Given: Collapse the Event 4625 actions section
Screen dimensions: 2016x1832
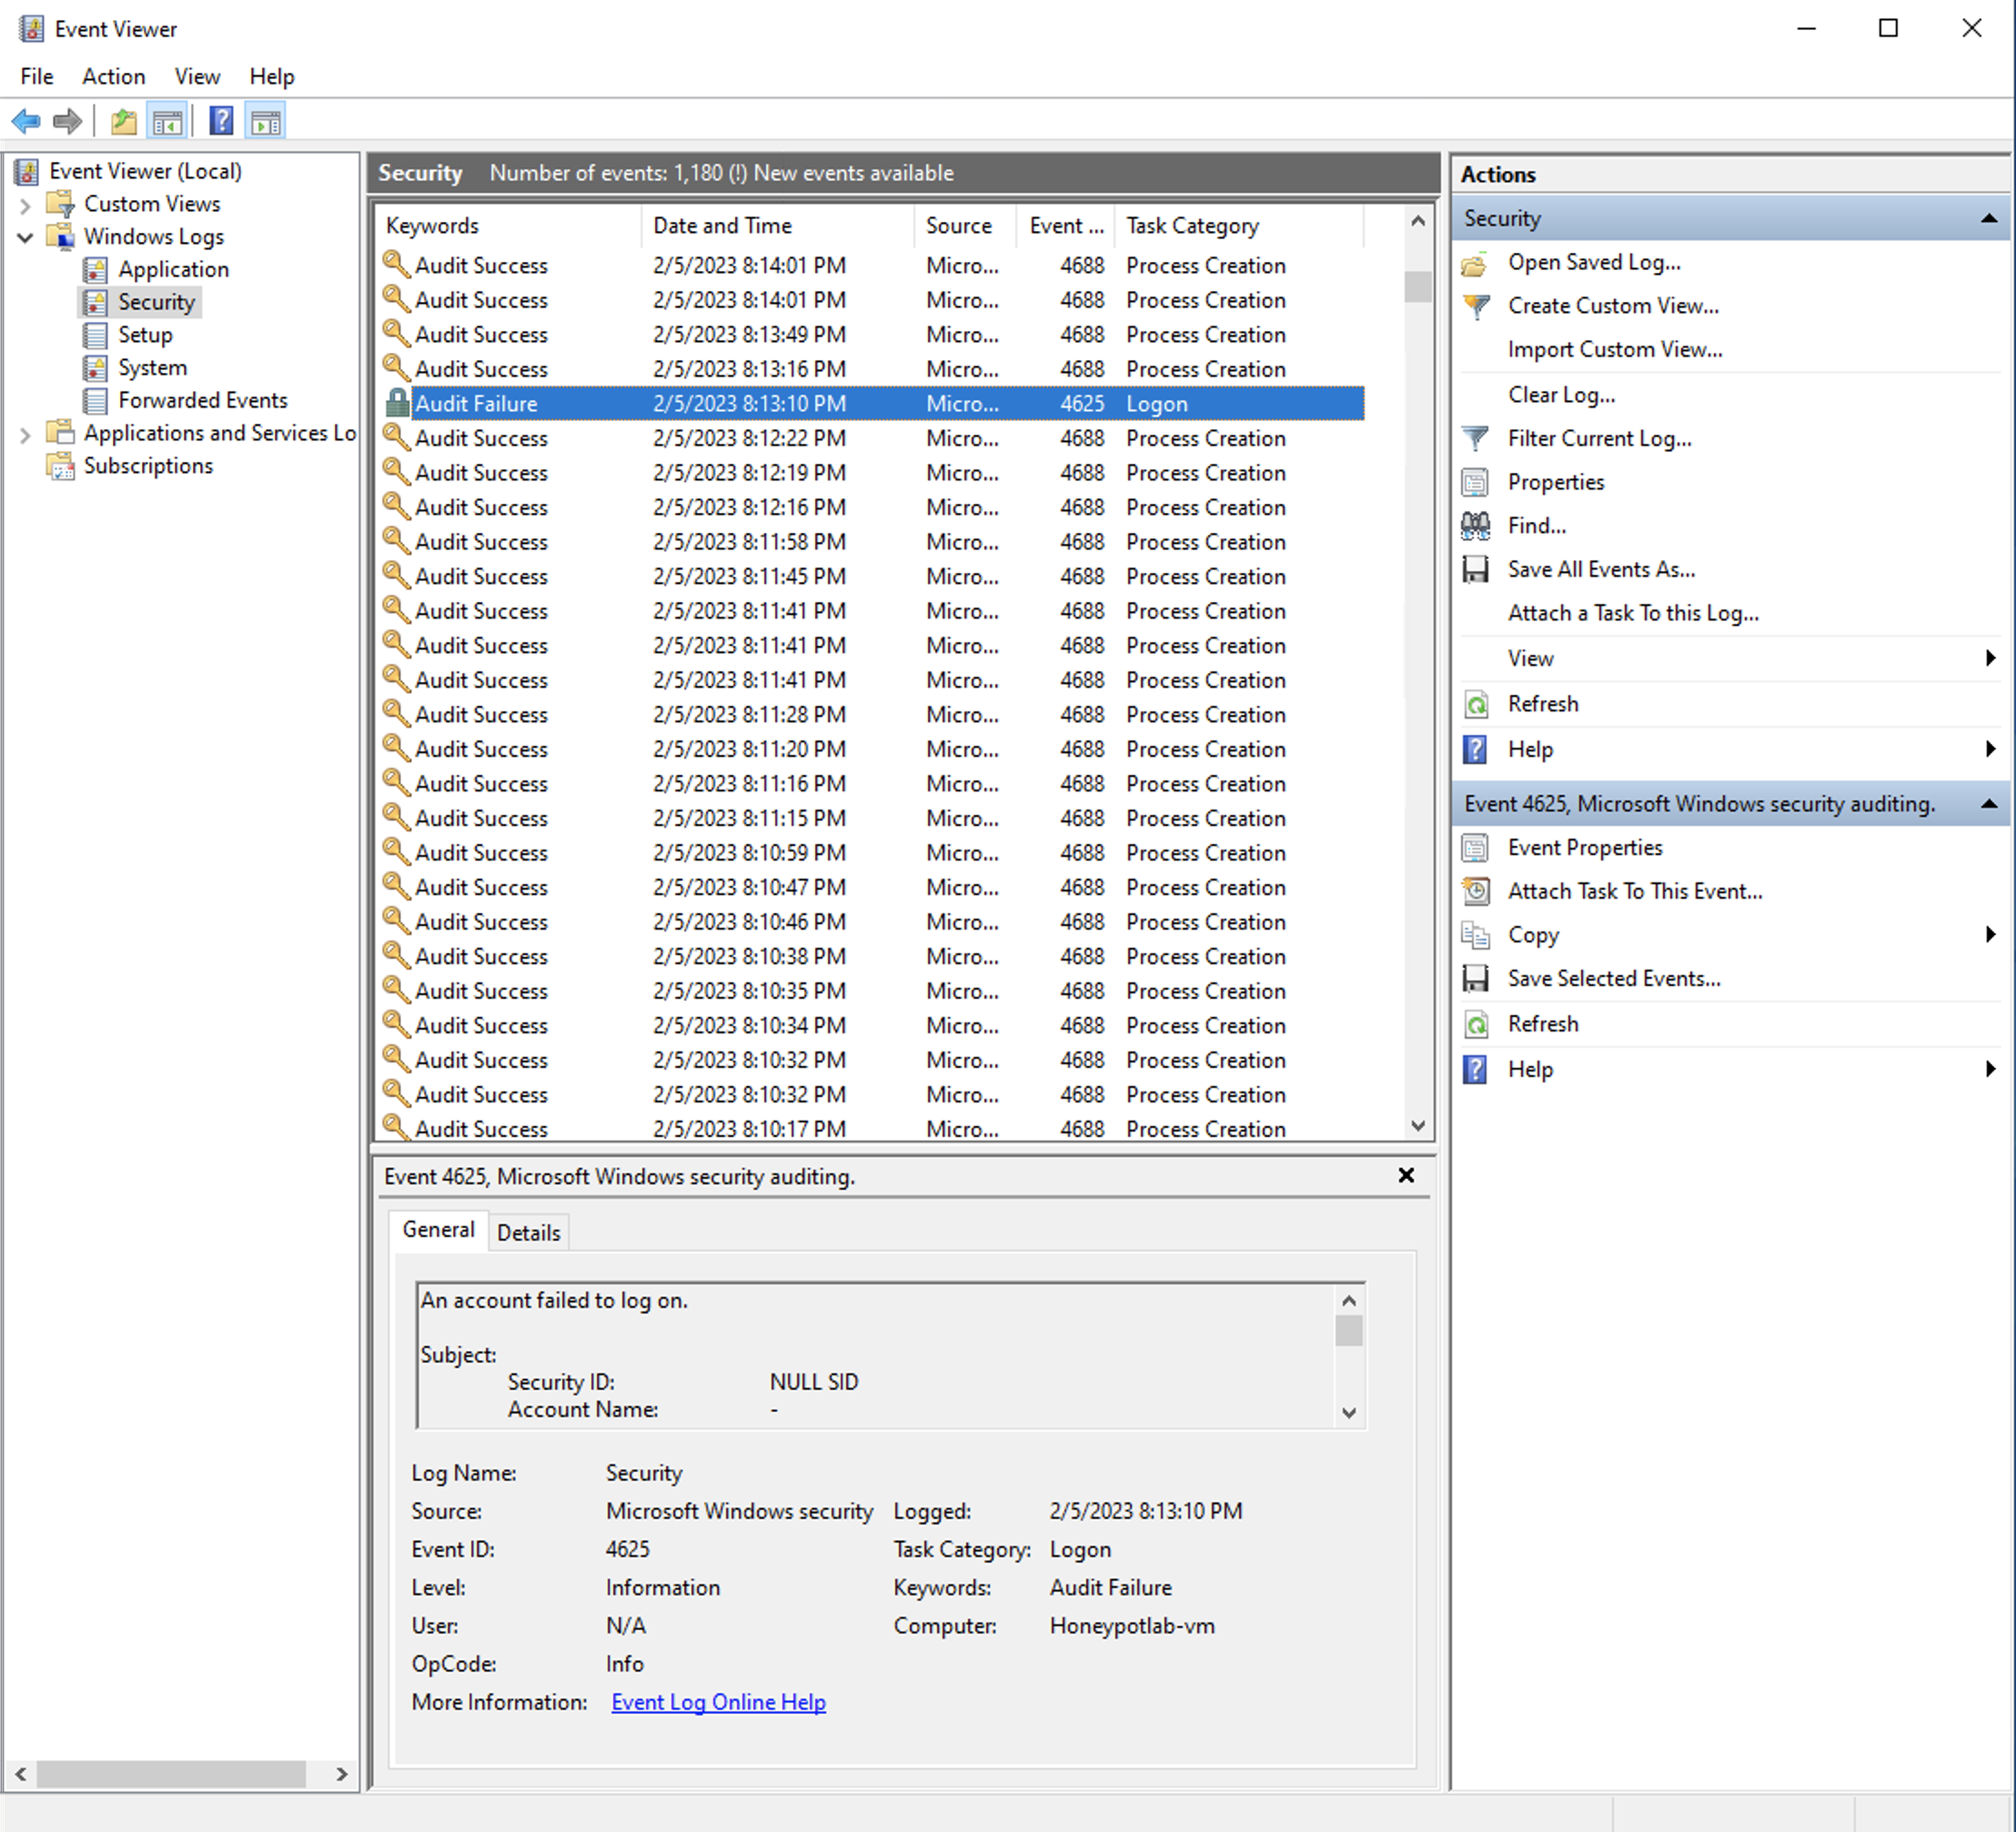Looking at the screenshot, I should (x=1989, y=804).
